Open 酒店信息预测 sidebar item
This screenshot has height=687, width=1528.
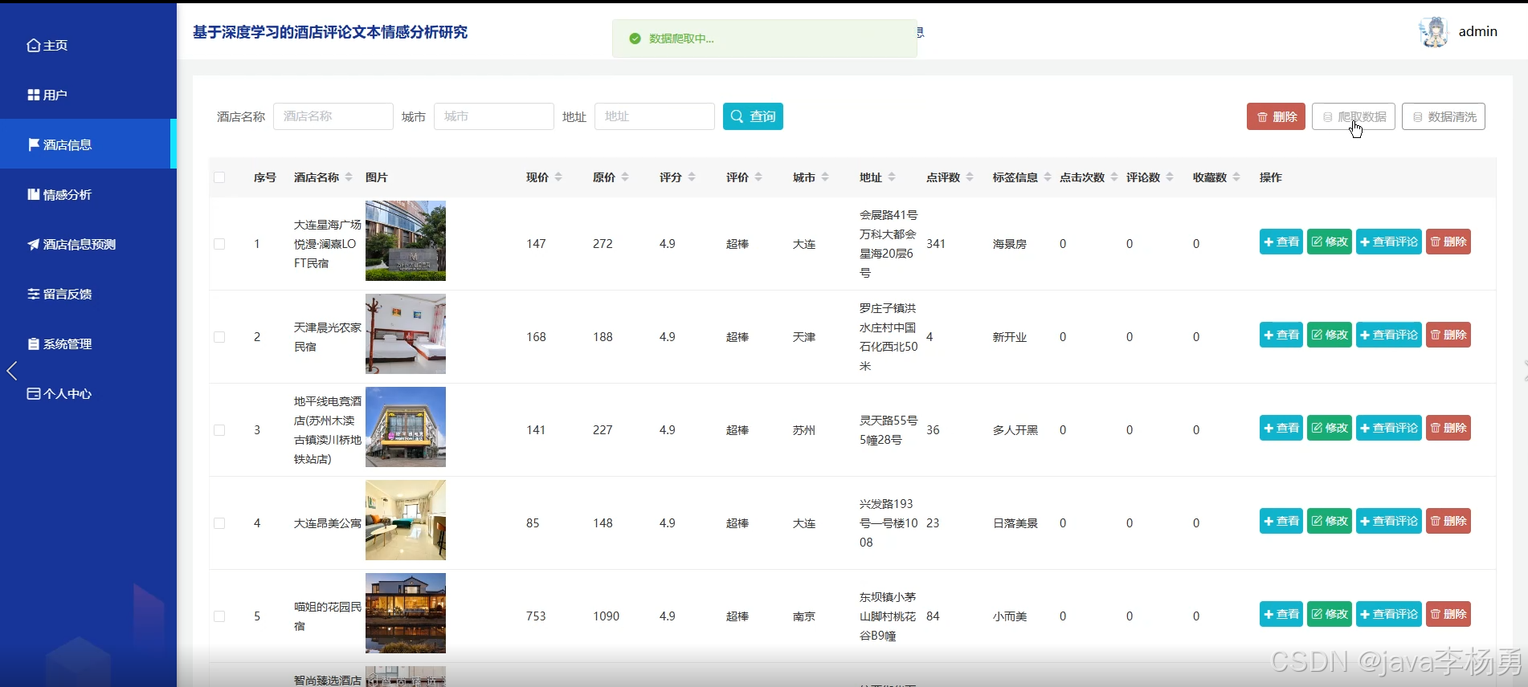click(x=72, y=245)
